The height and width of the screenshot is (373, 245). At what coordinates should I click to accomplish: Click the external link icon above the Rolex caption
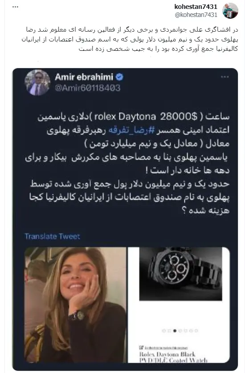tap(141, 348)
